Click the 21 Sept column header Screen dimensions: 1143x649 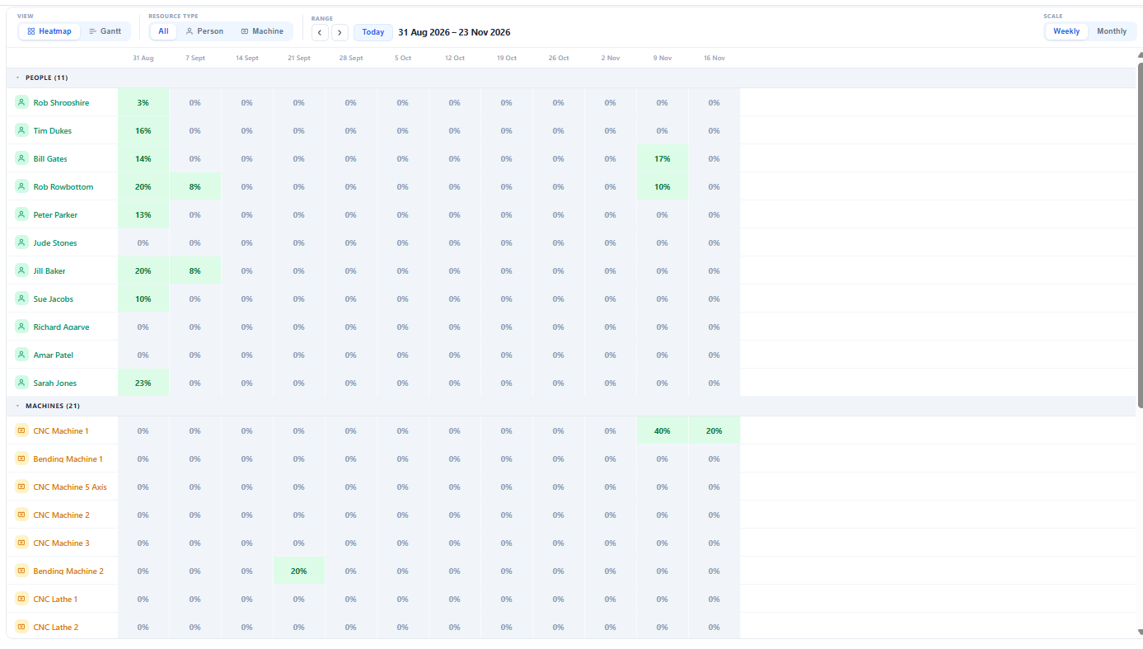299,59
